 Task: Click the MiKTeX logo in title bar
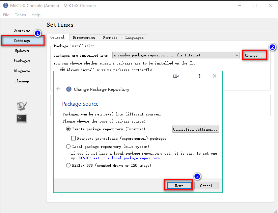tap(6, 5)
